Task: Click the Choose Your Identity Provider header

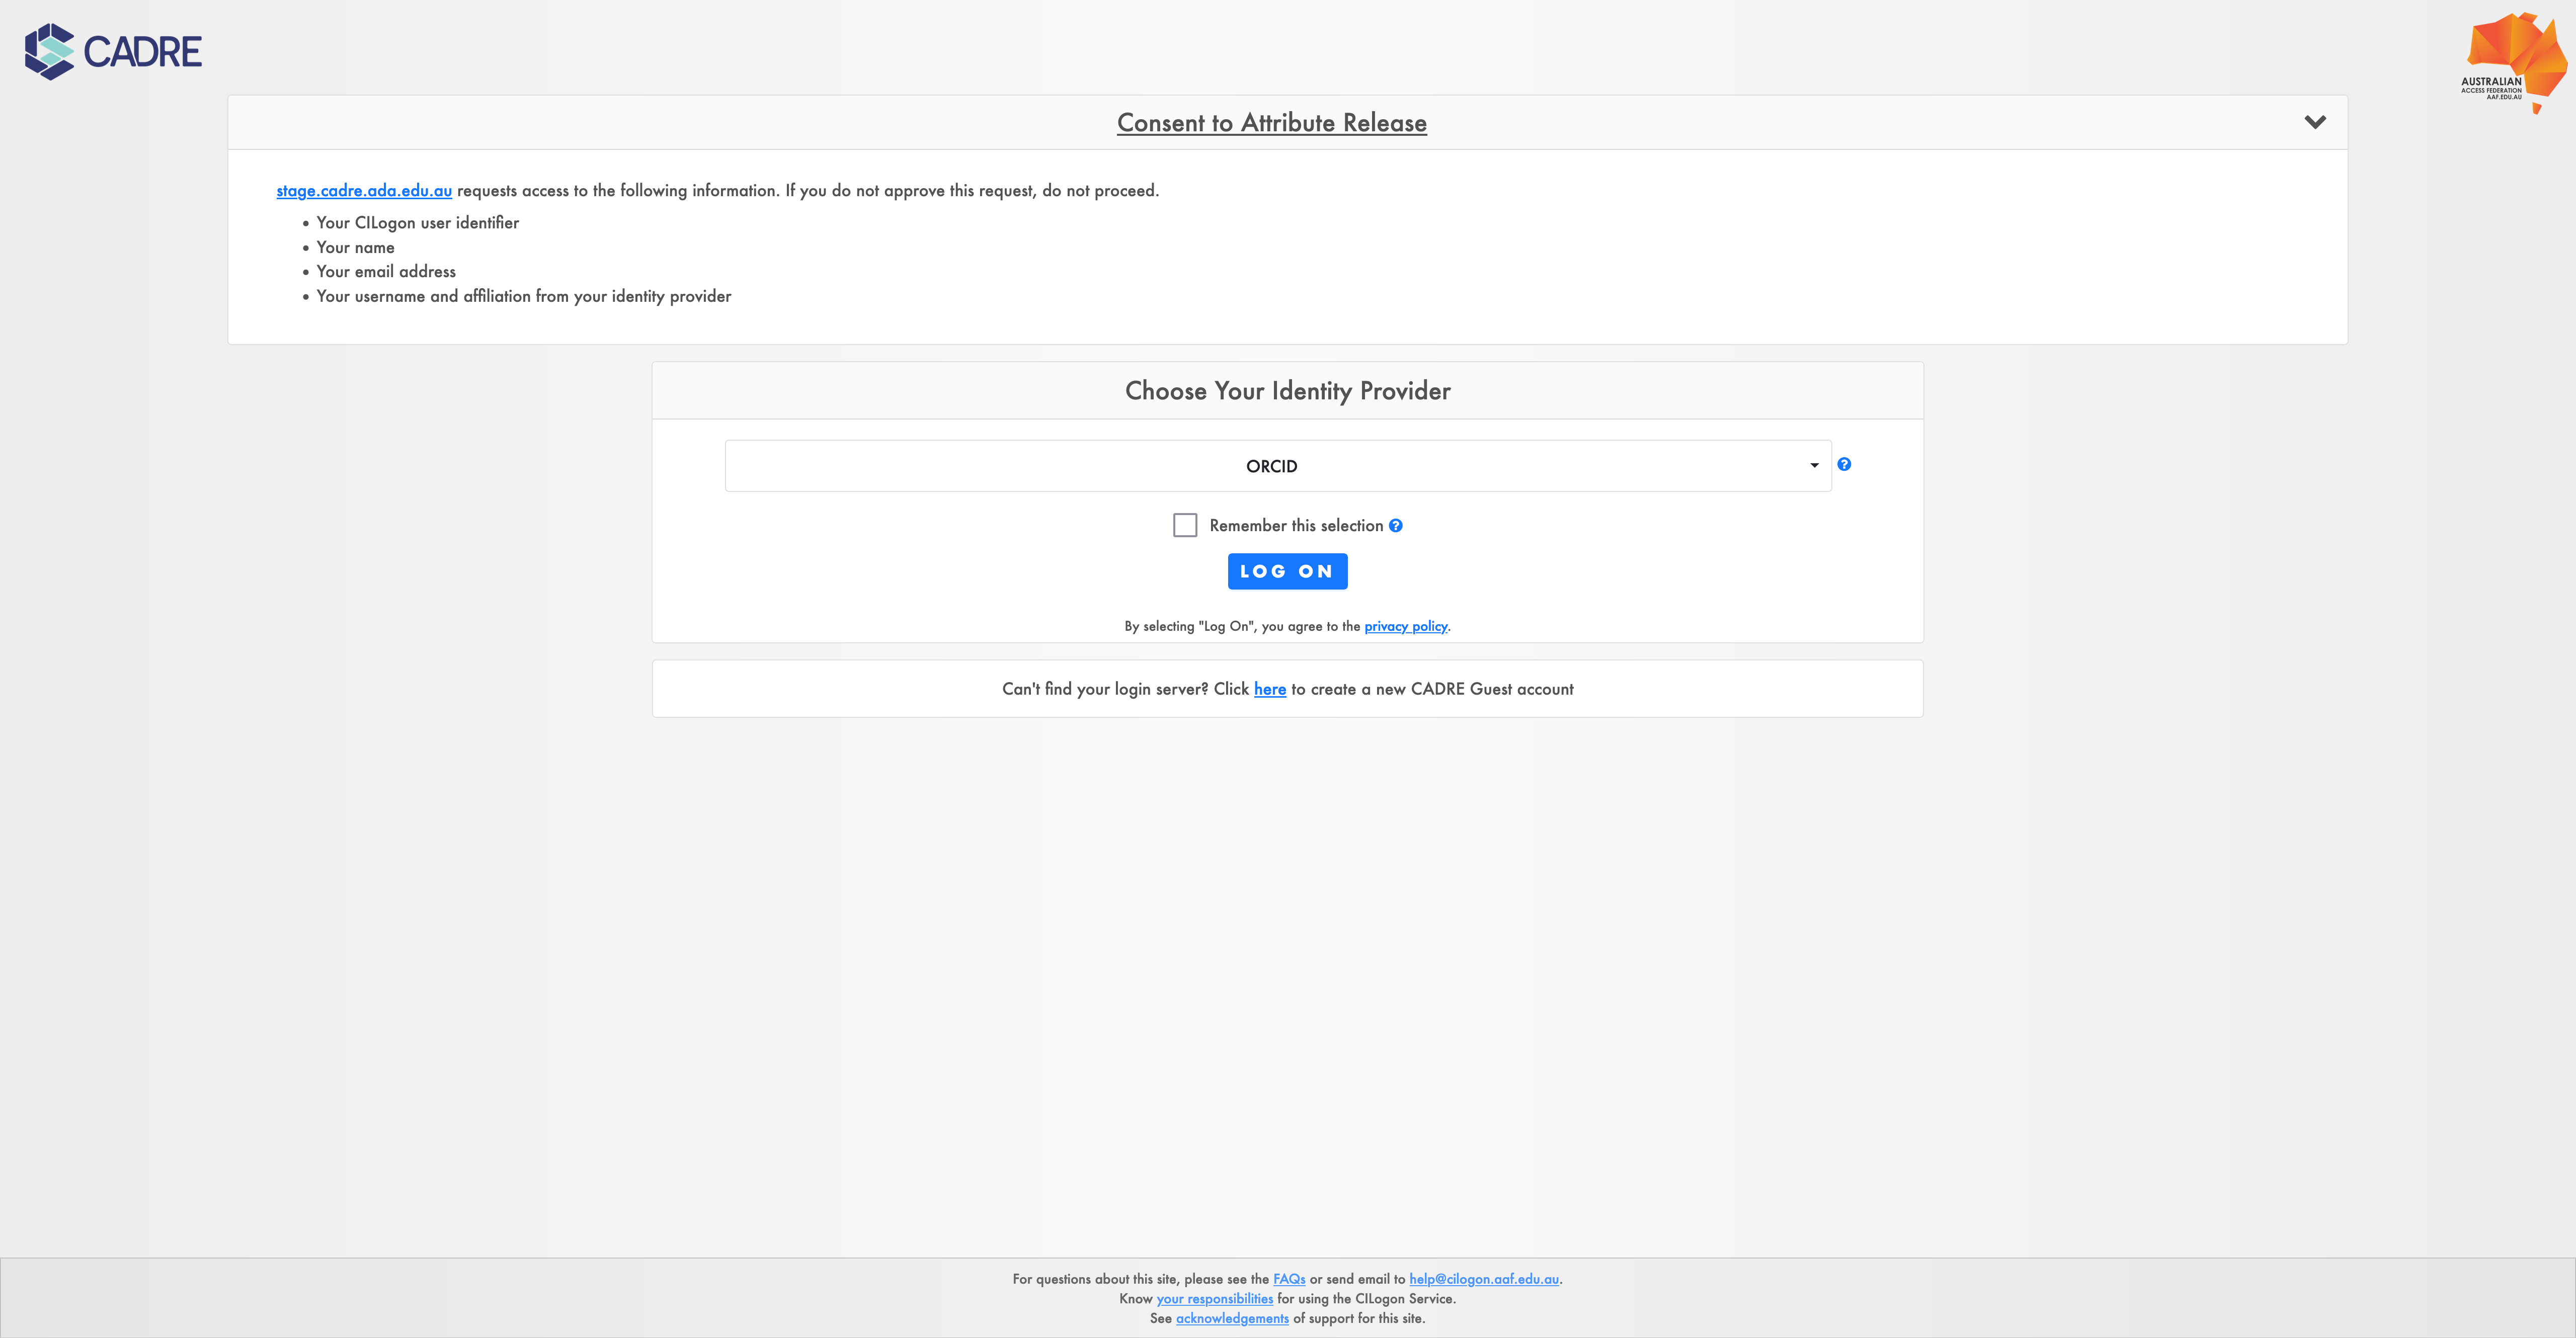Action: pyautogui.click(x=1287, y=391)
